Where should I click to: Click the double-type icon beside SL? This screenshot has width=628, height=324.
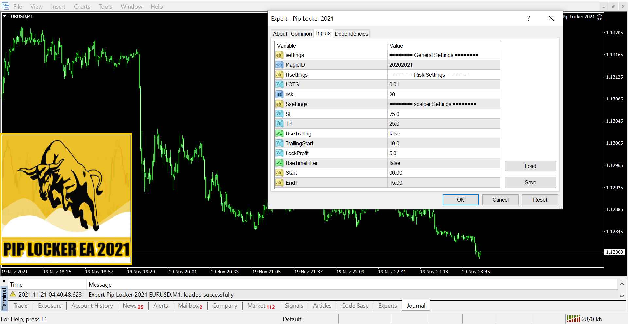(279, 114)
